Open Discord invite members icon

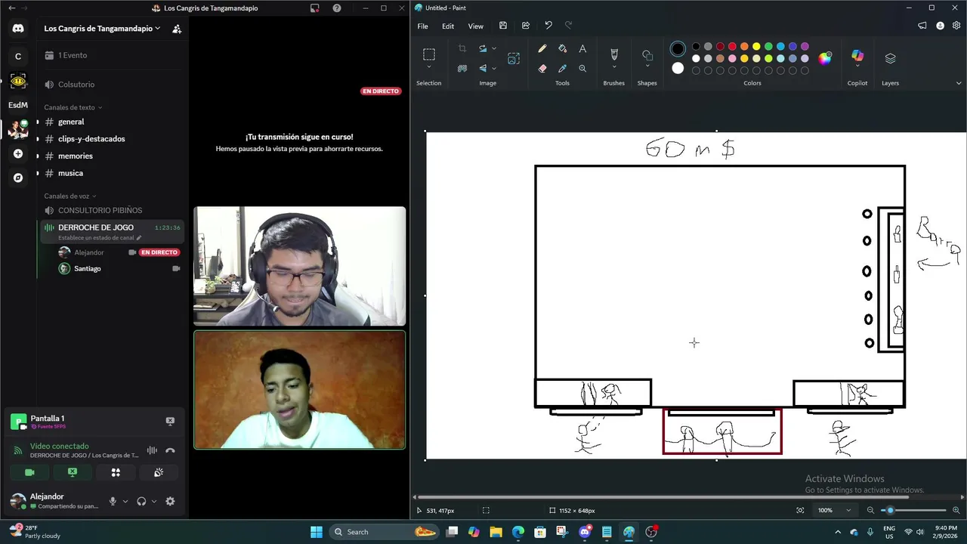tap(177, 29)
